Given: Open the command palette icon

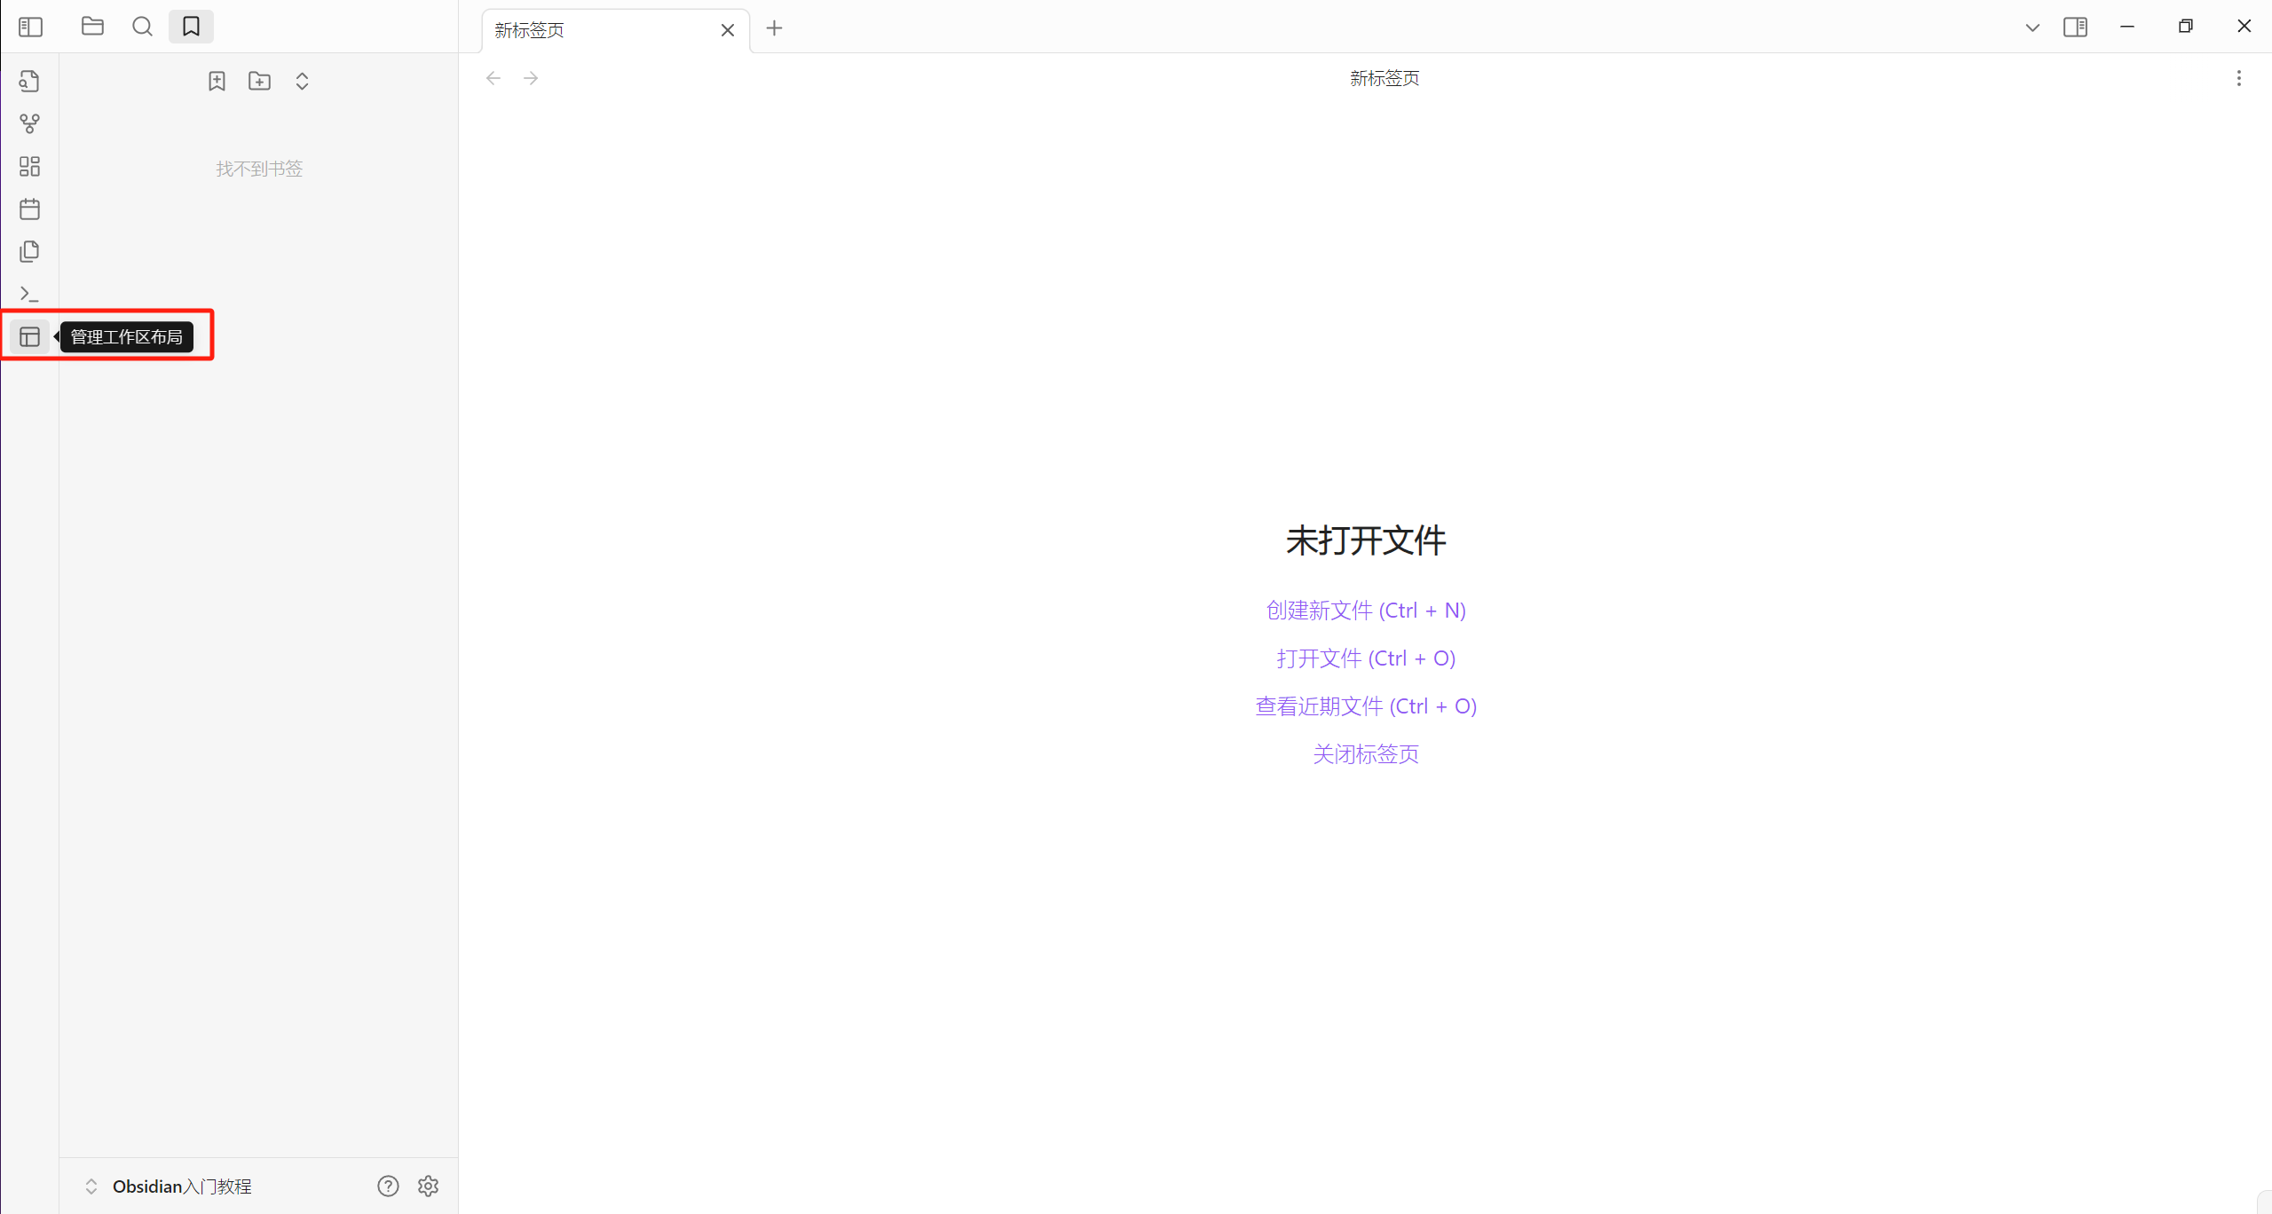Looking at the screenshot, I should pyautogui.click(x=29, y=294).
